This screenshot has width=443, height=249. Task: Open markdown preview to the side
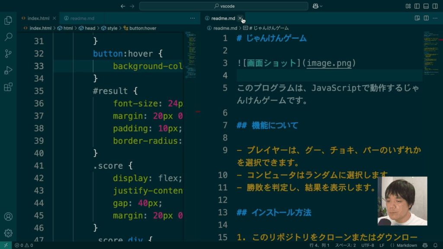pyautogui.click(x=417, y=18)
